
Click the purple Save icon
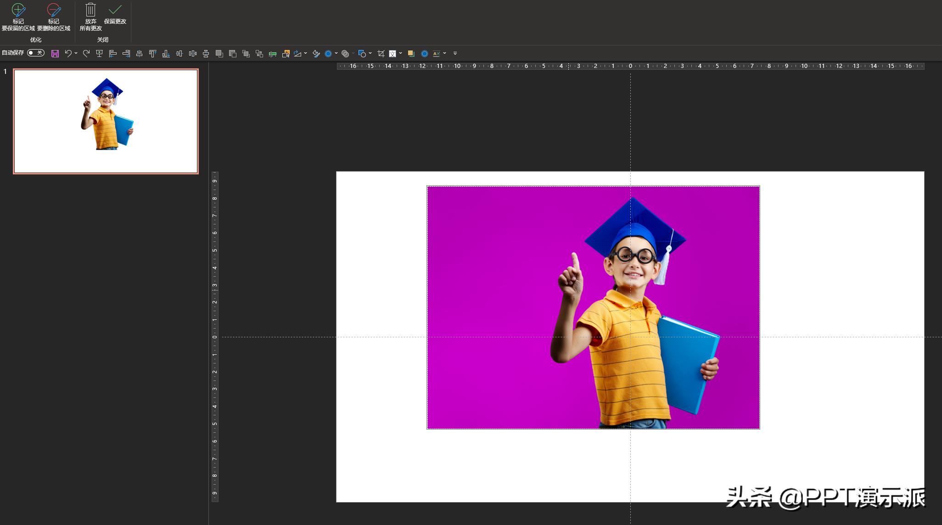(x=55, y=54)
